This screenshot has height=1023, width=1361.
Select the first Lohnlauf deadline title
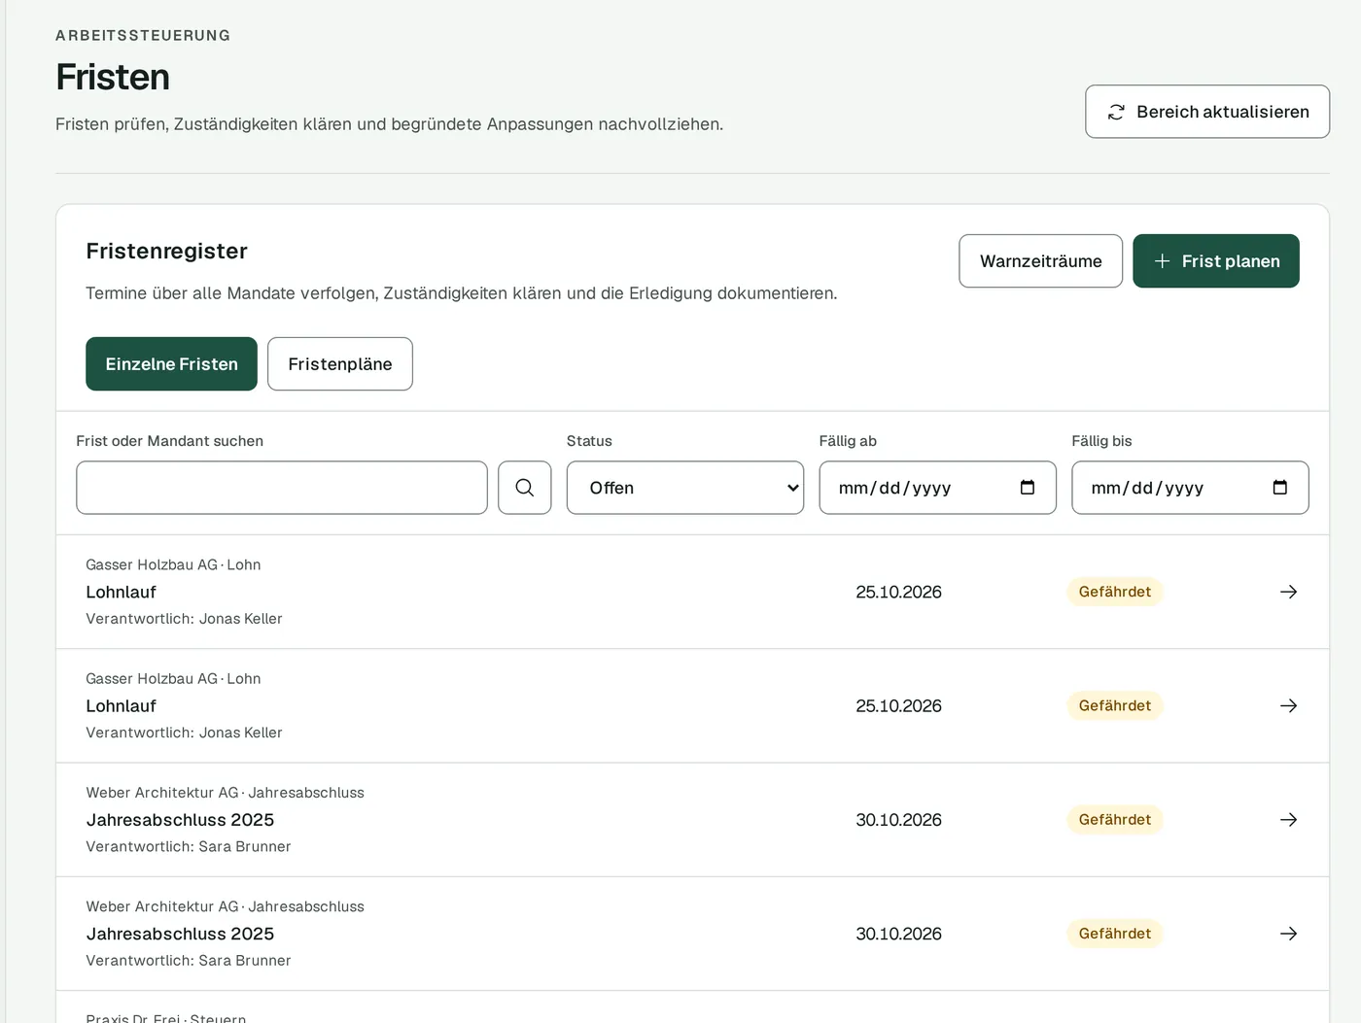click(121, 592)
